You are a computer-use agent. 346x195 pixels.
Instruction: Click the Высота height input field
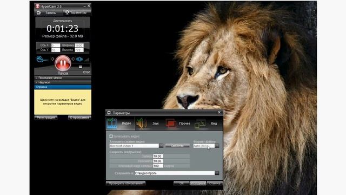[x=79, y=50]
